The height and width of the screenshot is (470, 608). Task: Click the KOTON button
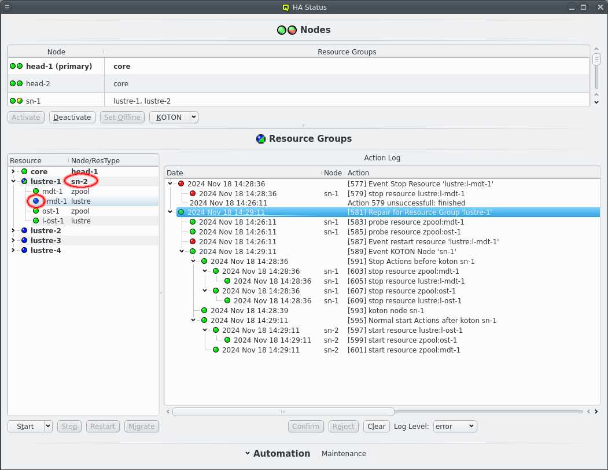tap(169, 117)
